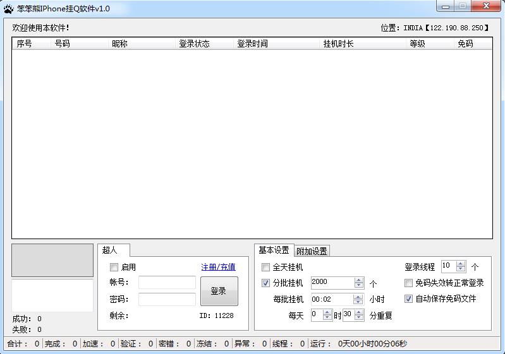Click the 免码 column header
Image resolution: width=505 pixels, height=354 pixels.
[x=473, y=44]
